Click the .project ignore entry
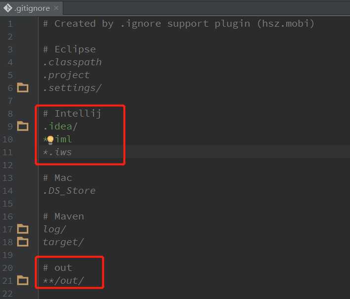This screenshot has width=350, height=299. tap(66, 75)
